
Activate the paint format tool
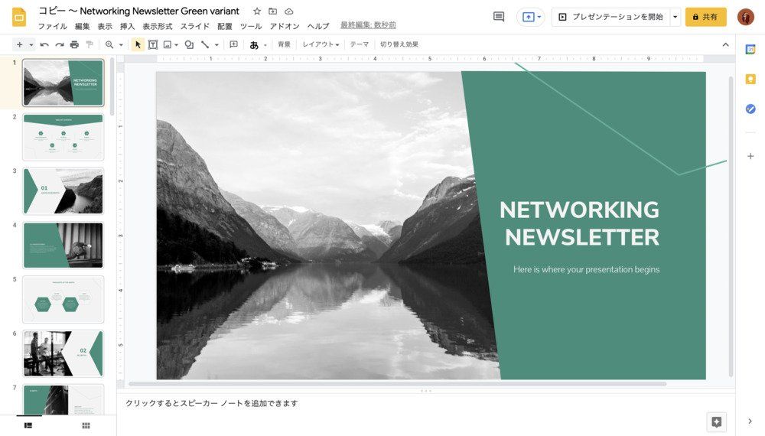[90, 44]
